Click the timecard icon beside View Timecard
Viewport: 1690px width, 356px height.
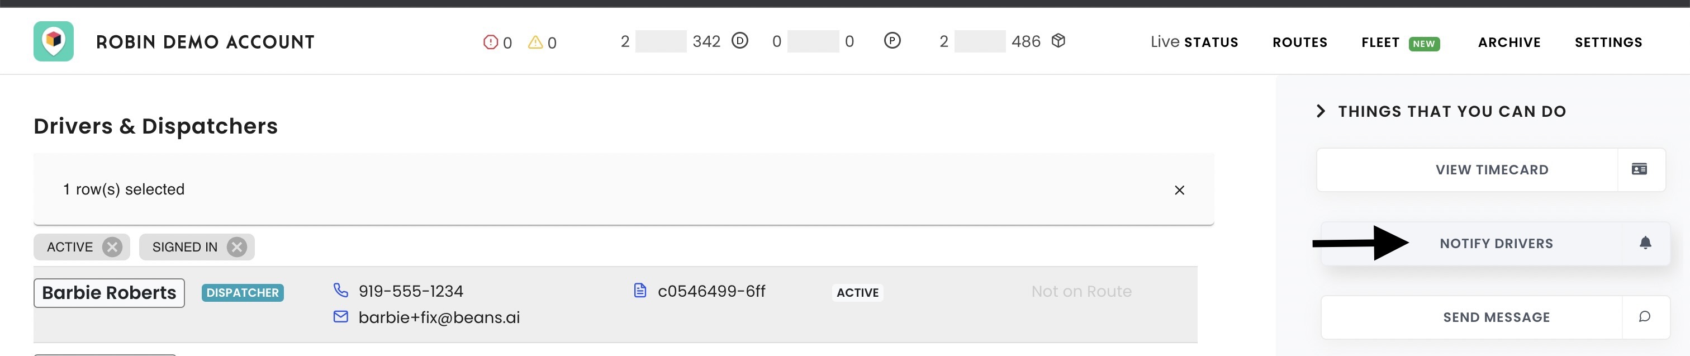point(1639,170)
